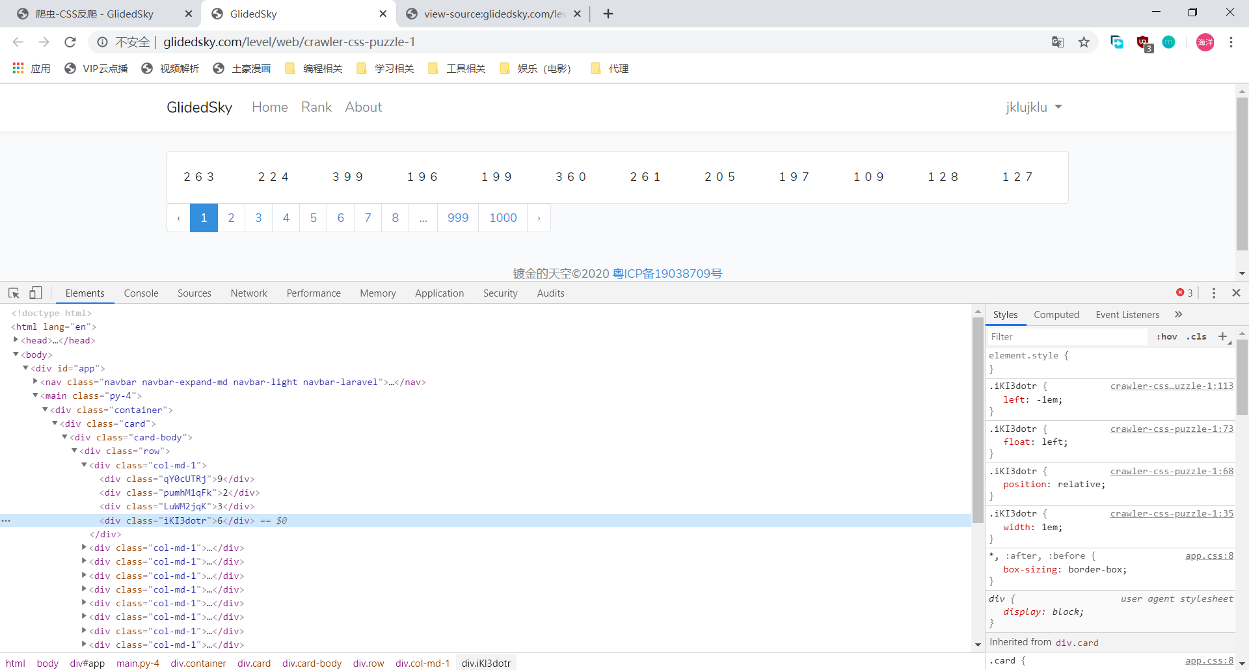Viewport: 1249px width, 670px height.
Task: Open crawler-css-puzzle-1:73 stylesheet link
Action: coord(1172,429)
